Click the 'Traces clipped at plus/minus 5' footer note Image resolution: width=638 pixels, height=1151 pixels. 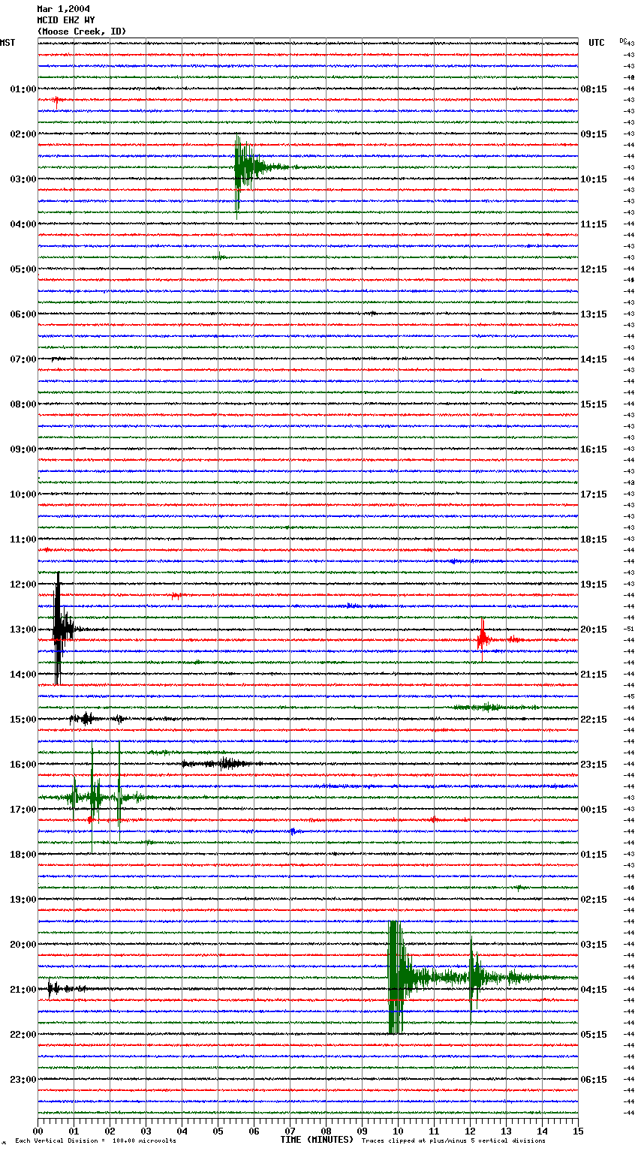click(x=454, y=1140)
